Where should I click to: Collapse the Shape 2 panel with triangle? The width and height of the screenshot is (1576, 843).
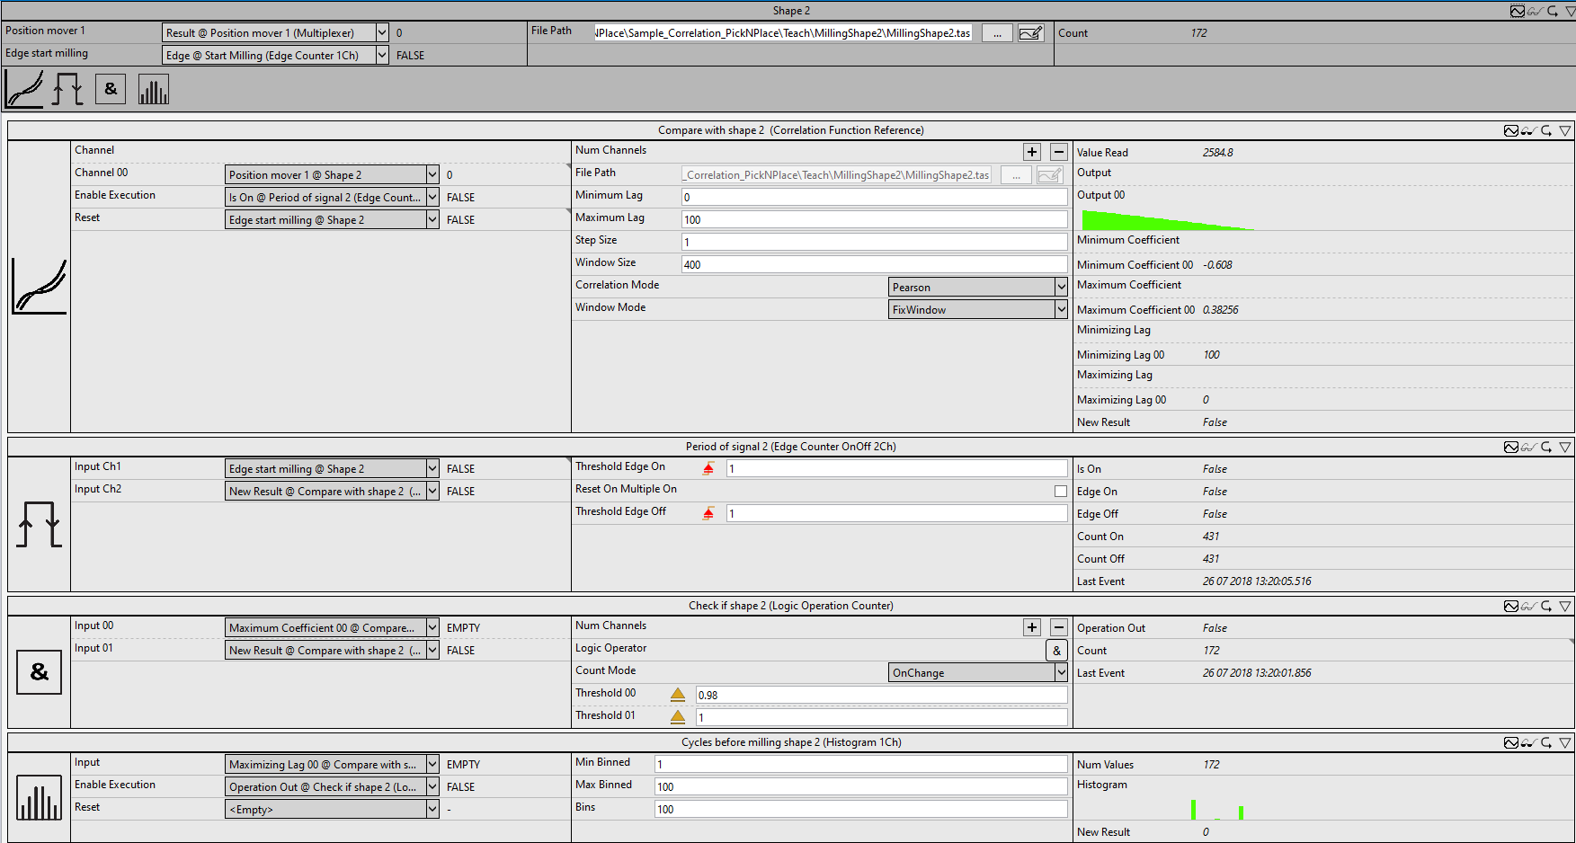point(1570,11)
